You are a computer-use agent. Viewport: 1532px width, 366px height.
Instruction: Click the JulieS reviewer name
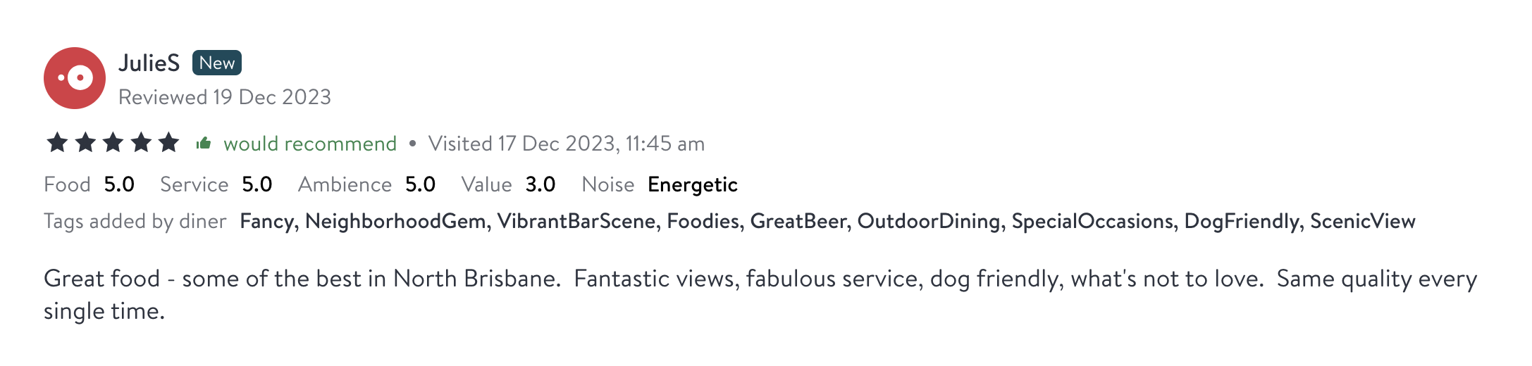click(149, 63)
